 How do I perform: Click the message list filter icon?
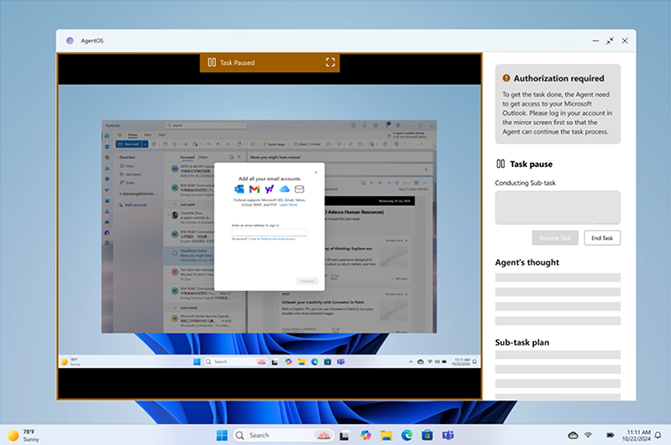click(239, 157)
